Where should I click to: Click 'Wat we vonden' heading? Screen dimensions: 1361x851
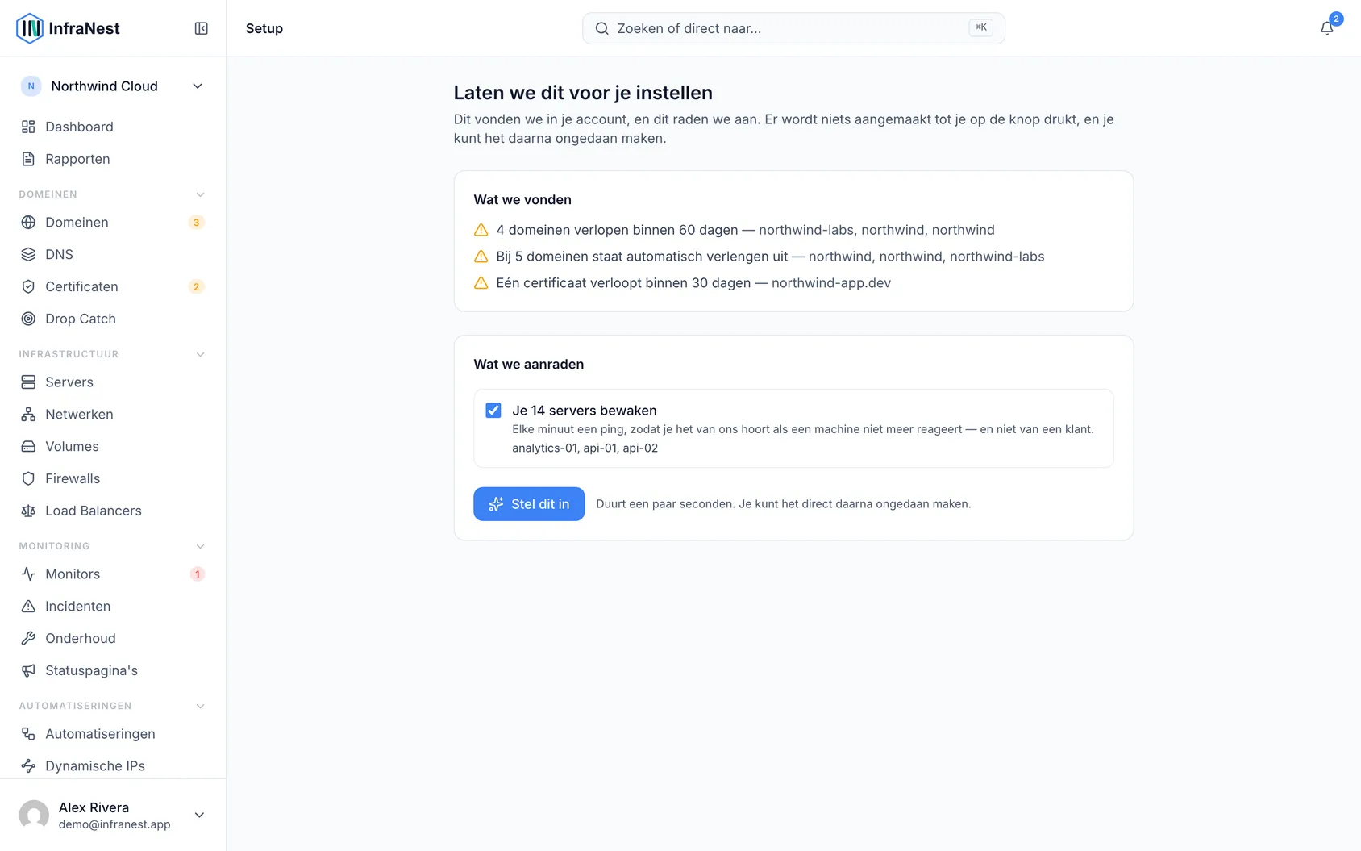522,200
